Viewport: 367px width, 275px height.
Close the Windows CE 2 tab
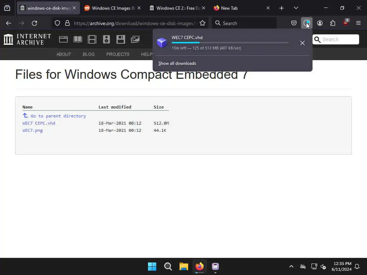coord(204,8)
